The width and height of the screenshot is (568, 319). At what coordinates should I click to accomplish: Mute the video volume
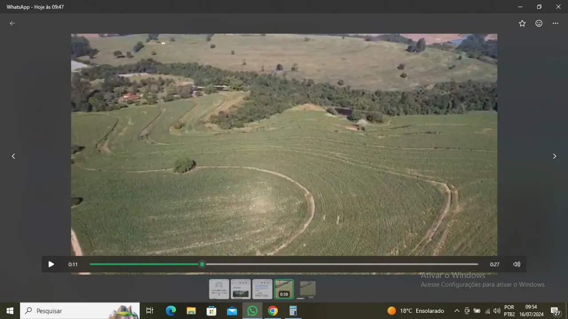(517, 264)
